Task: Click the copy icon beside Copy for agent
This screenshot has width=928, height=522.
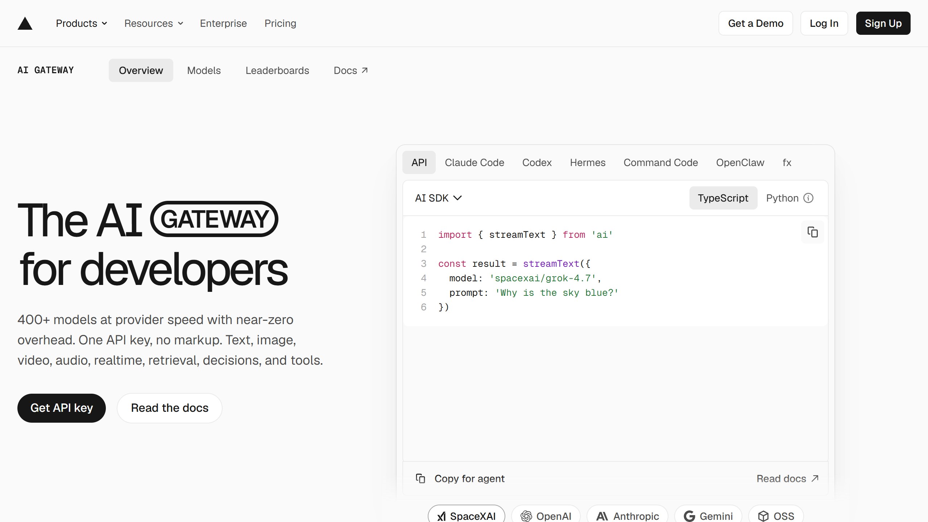Action: [420, 478]
